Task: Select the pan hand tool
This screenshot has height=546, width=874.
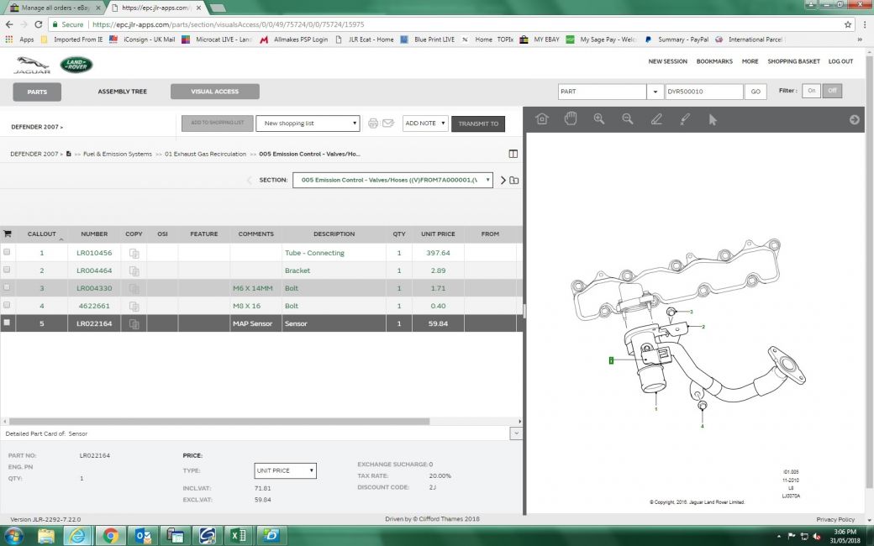Action: pyautogui.click(x=571, y=118)
